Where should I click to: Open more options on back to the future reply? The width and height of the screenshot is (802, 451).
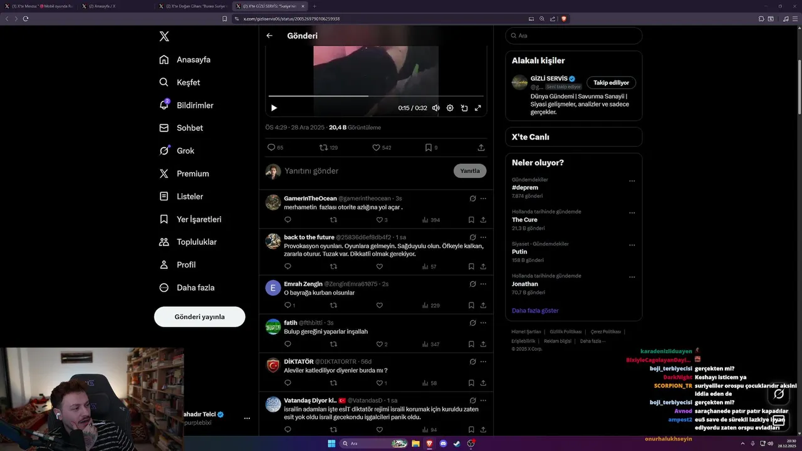point(483,237)
